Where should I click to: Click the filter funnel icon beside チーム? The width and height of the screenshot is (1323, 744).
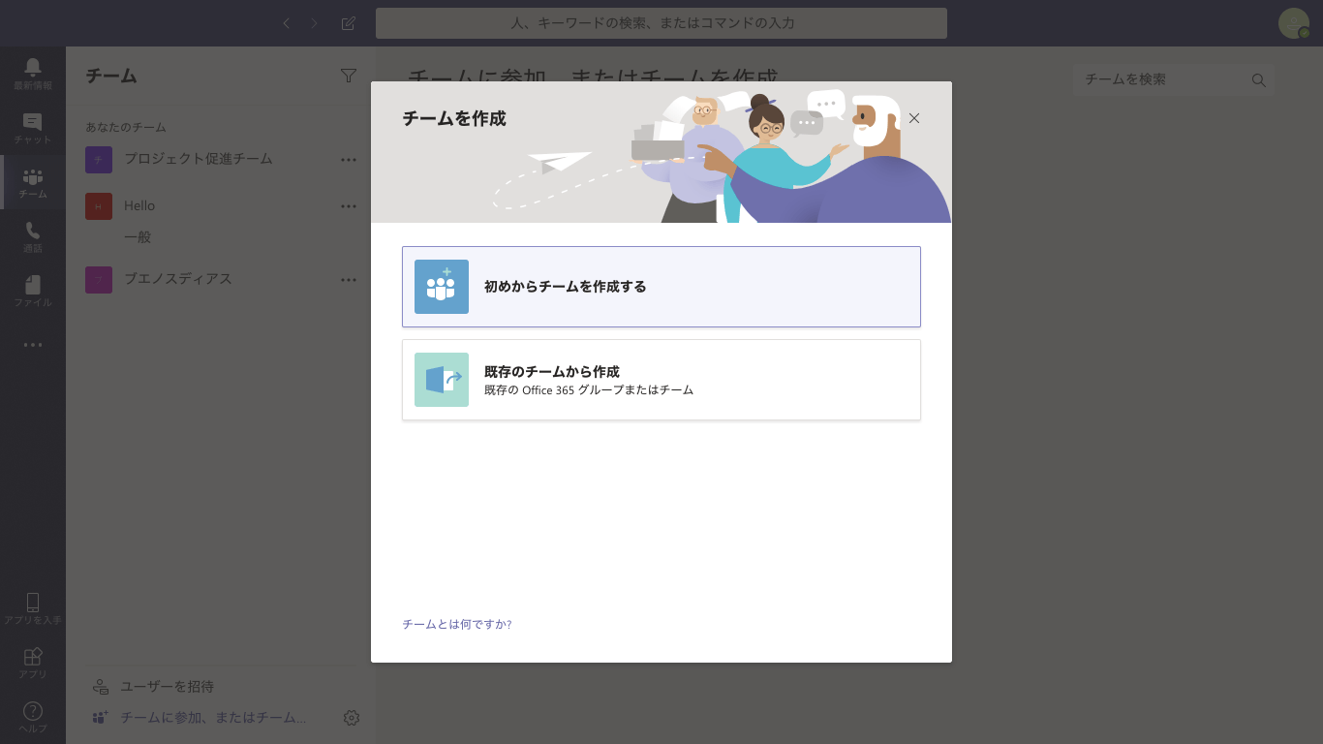point(349,76)
